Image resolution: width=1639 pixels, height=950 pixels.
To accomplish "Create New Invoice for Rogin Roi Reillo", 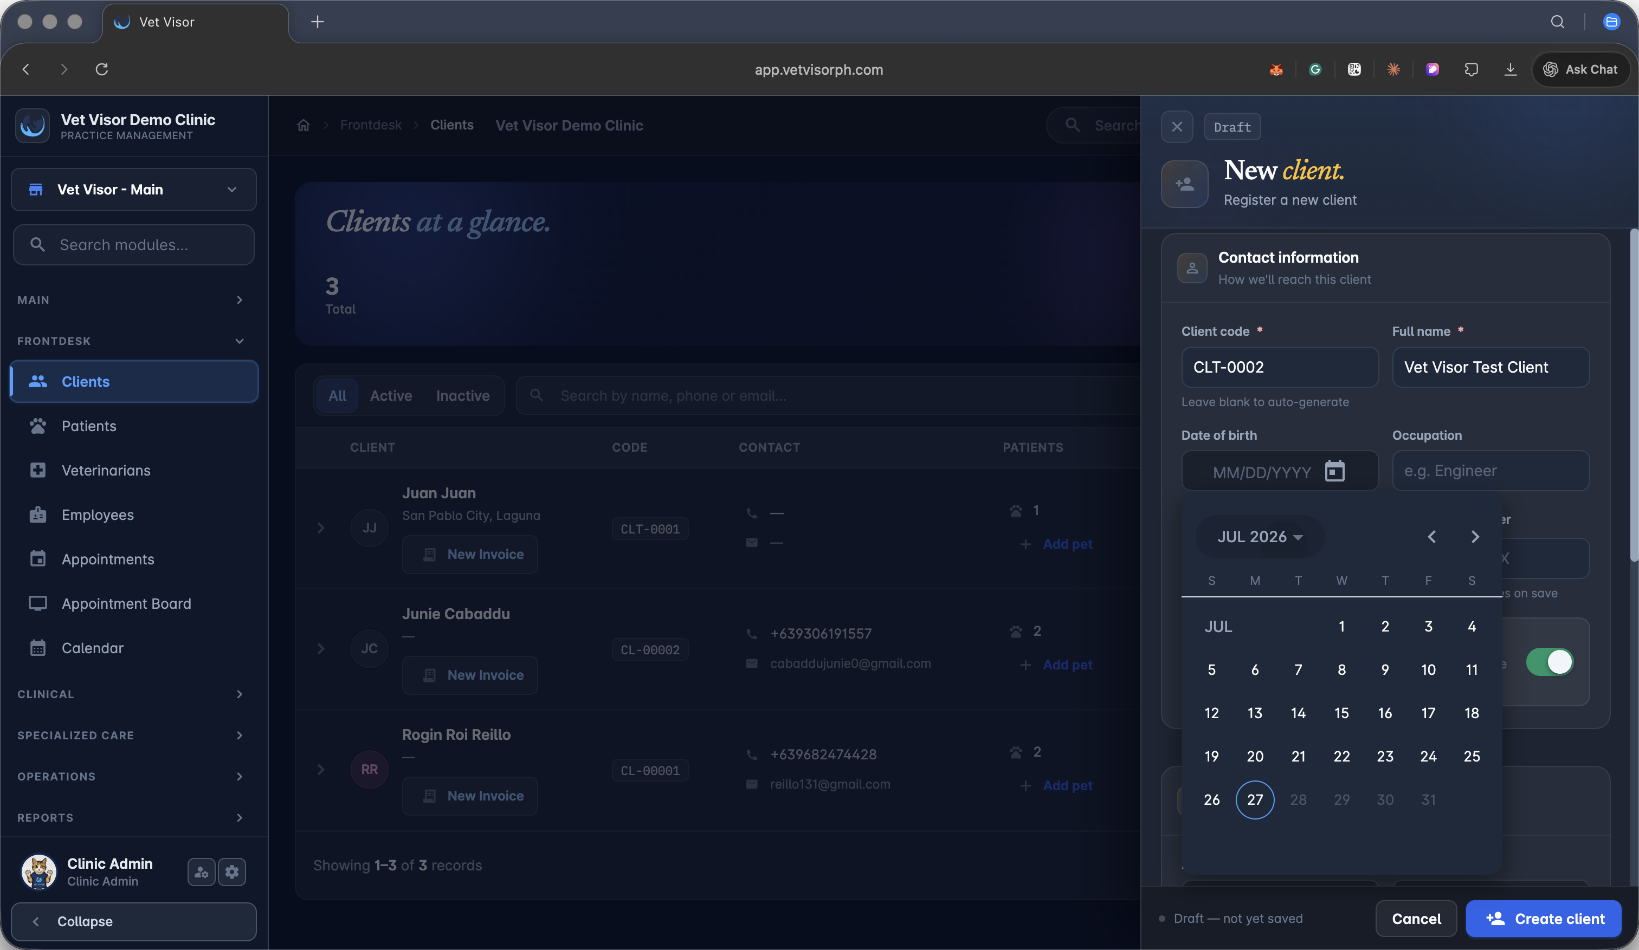I will [470, 796].
